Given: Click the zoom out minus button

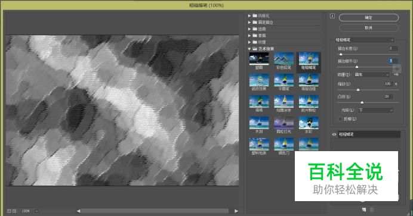Looking at the screenshot, I should point(9,211).
